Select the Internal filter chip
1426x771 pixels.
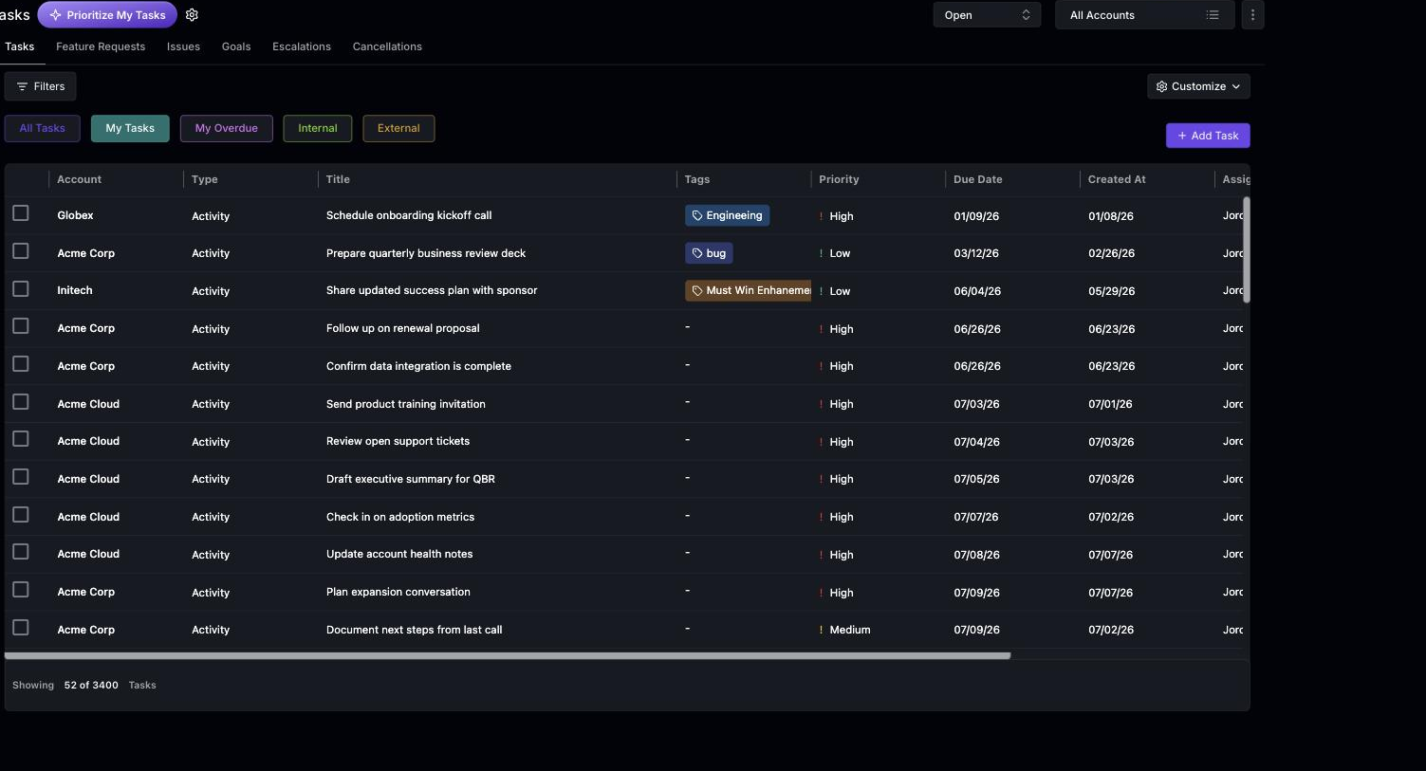pyautogui.click(x=318, y=128)
